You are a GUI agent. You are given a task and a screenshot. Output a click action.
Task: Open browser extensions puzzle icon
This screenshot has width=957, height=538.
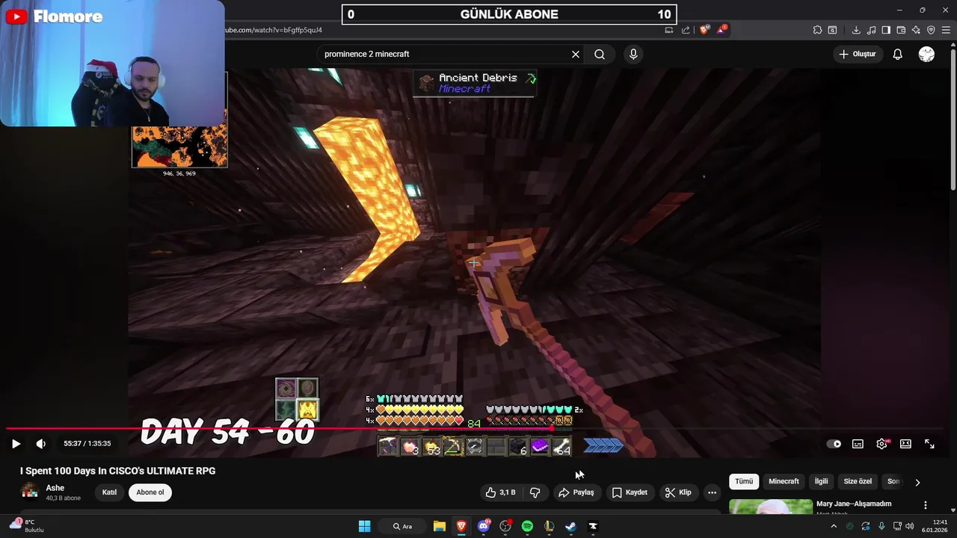click(817, 30)
